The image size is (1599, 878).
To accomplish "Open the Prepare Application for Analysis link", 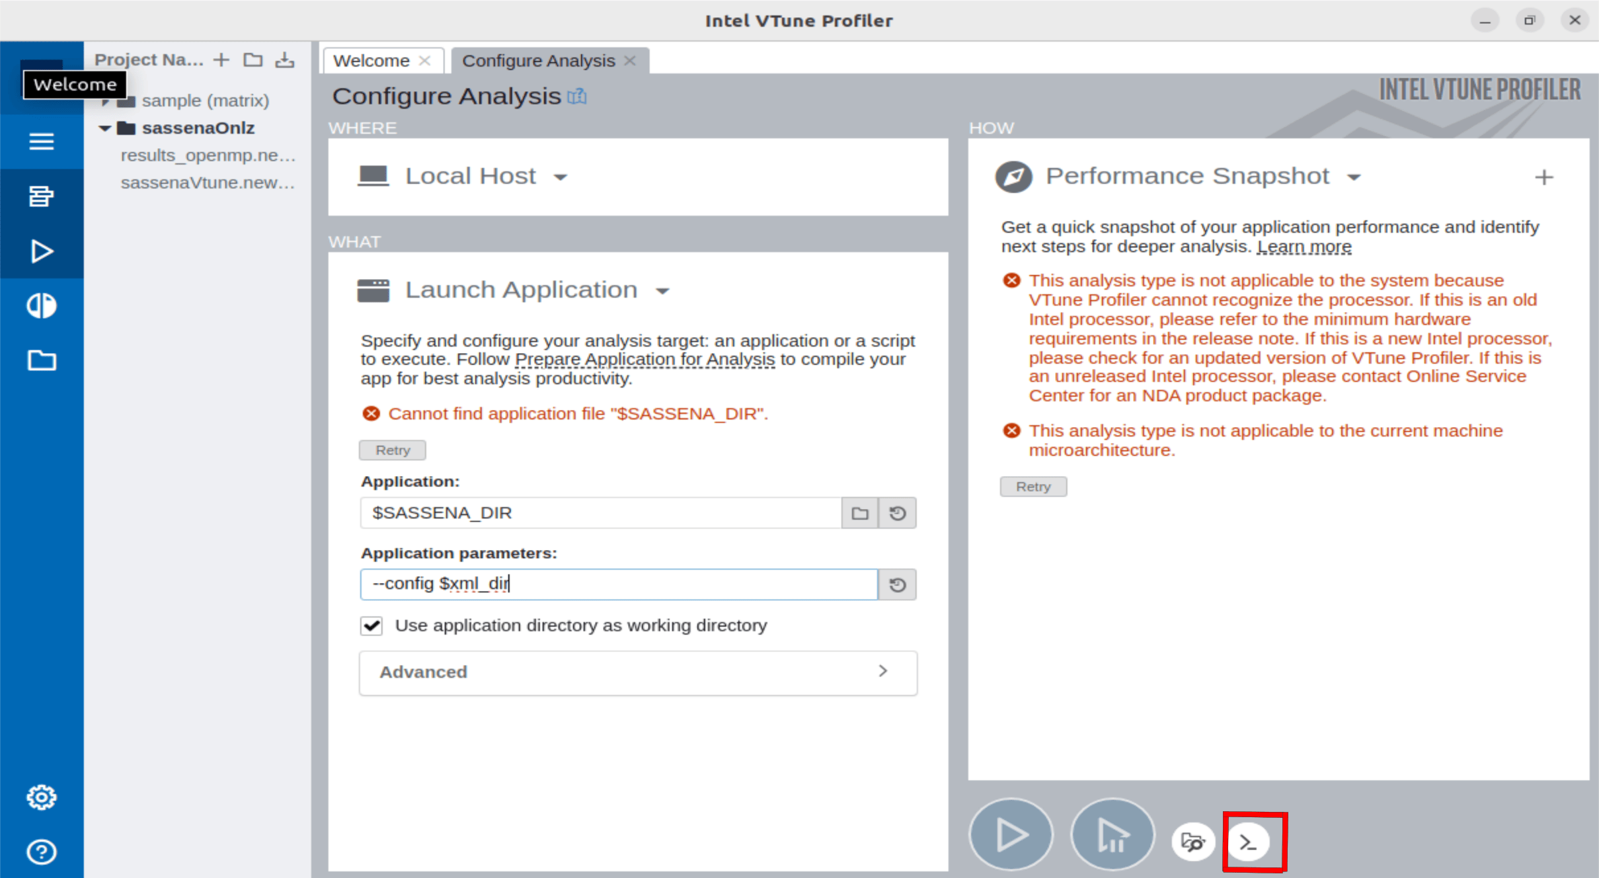I will point(644,360).
